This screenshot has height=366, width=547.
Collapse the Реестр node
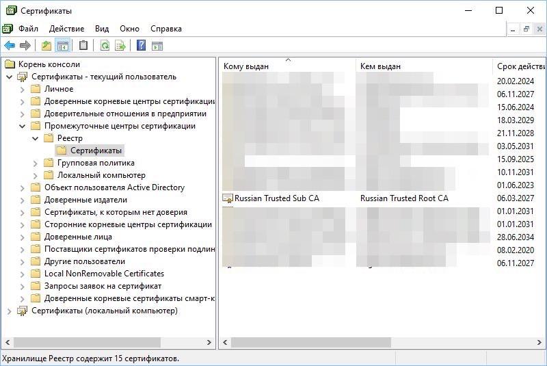click(36, 138)
